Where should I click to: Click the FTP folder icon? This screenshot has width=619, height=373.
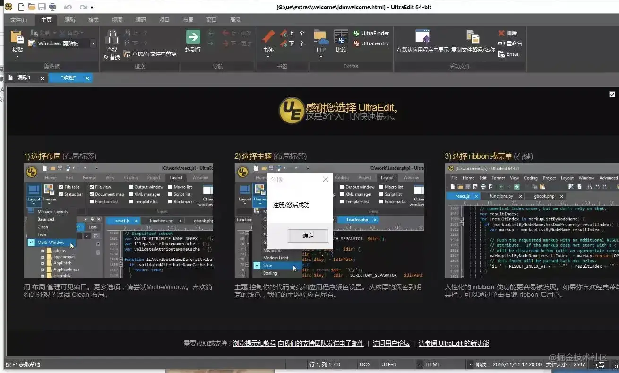coord(321,37)
